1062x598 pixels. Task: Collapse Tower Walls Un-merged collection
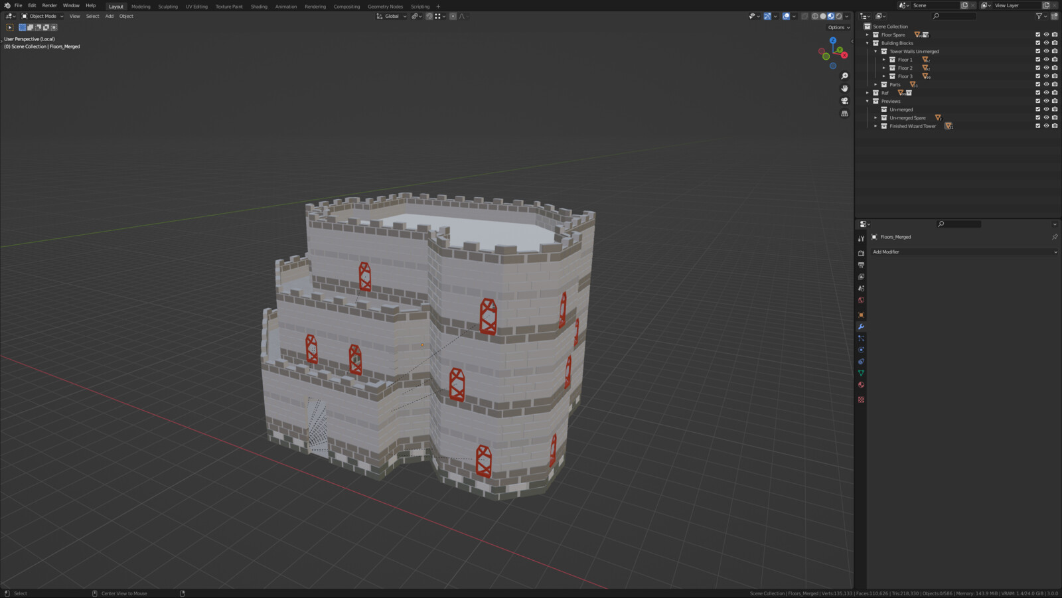click(x=875, y=51)
